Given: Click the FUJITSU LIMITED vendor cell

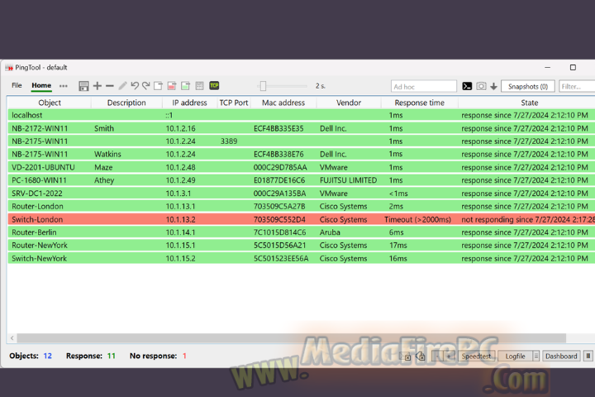Looking at the screenshot, I should 349,180.
